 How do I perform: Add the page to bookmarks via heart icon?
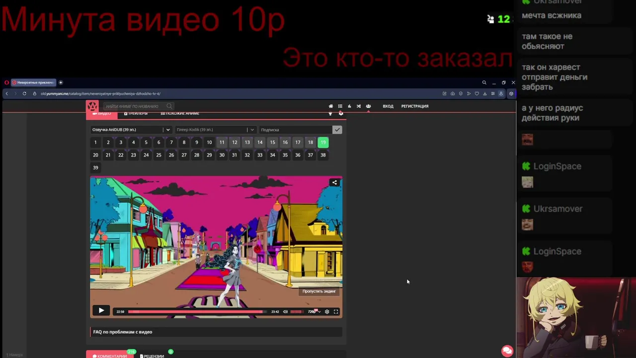[x=477, y=93]
